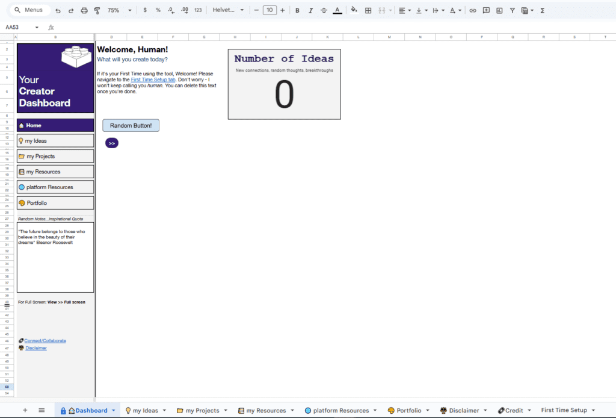Open the Disclaimer link in sidebar

coord(36,348)
